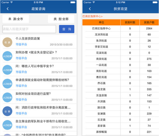Viewport: 159px width, 136px height.
Task: Tap 公安 icon beside 消防行政审批 item
Action: pos(7,111)
